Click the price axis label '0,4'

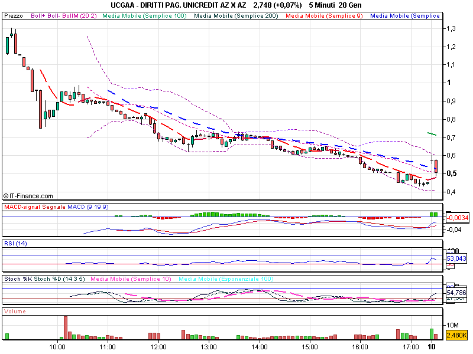coord(451,192)
